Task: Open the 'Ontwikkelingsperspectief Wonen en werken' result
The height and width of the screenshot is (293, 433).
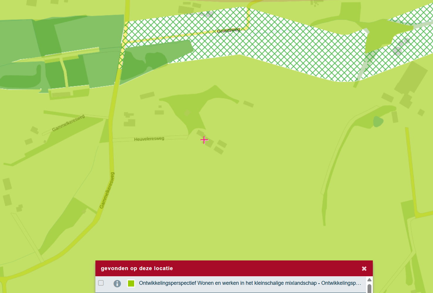Action: (250, 283)
